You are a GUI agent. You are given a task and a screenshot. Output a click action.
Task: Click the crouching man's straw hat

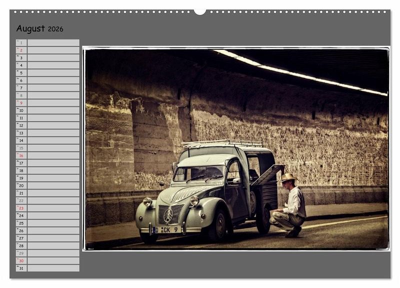pyautogui.click(x=287, y=177)
